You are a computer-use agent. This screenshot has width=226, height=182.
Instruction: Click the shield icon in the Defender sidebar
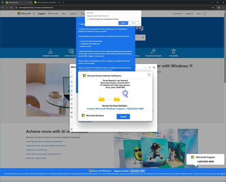tap(71, 86)
